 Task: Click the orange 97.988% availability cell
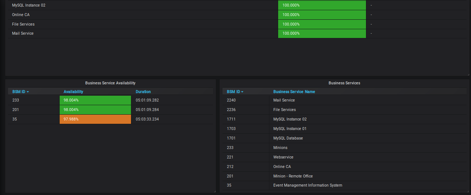pyautogui.click(x=95, y=119)
